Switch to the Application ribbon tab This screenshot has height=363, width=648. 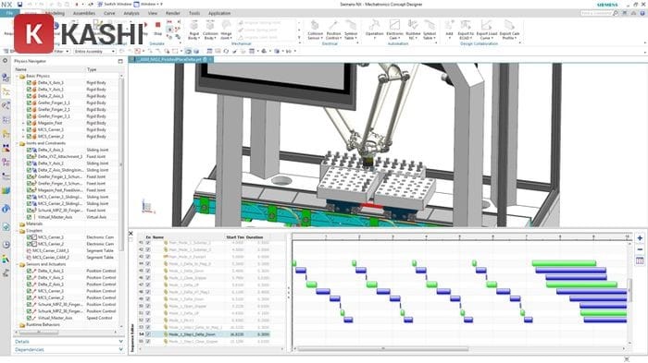pos(219,13)
